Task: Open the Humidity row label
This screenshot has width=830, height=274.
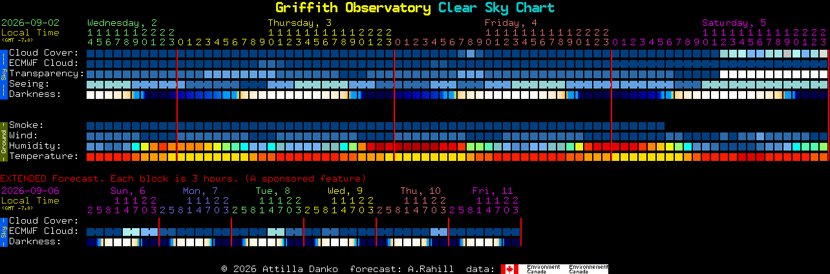Action: (x=35, y=145)
